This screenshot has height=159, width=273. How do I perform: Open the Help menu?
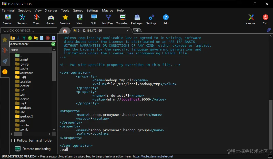click(x=120, y=11)
